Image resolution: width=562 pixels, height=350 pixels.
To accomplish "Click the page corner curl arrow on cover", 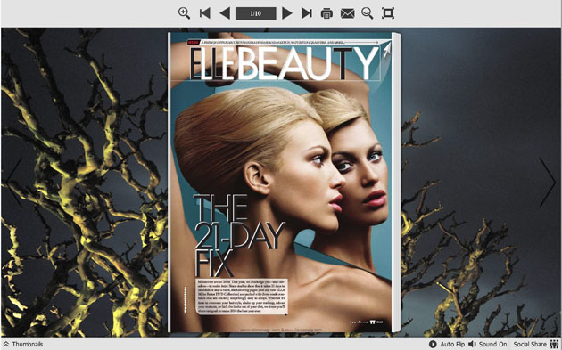I will (386, 50).
